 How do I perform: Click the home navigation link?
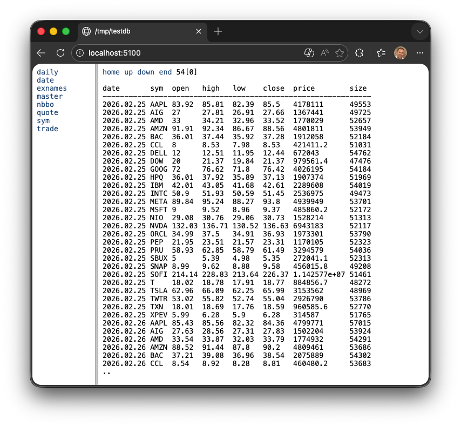coord(111,72)
